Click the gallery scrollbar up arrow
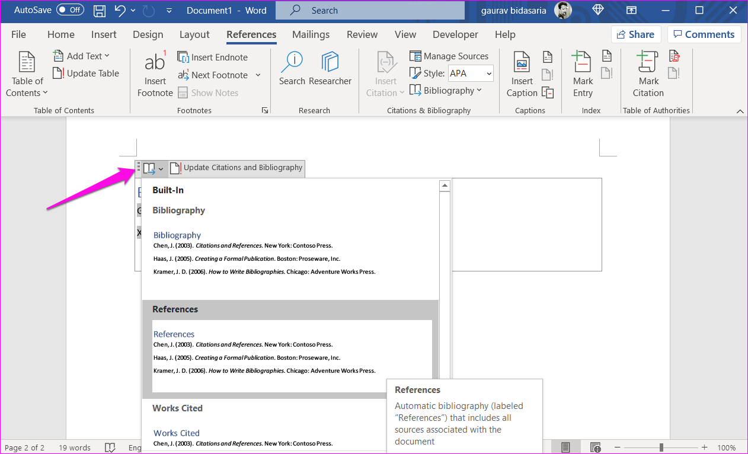This screenshot has width=748, height=454. pos(445,186)
